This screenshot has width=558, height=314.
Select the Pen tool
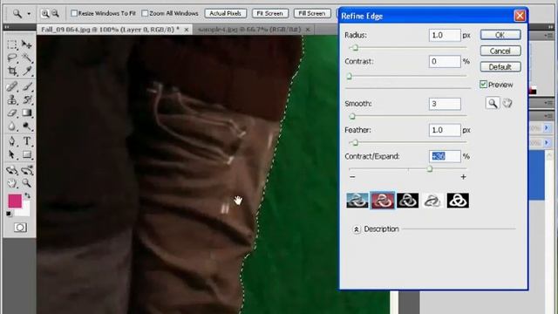(12, 141)
